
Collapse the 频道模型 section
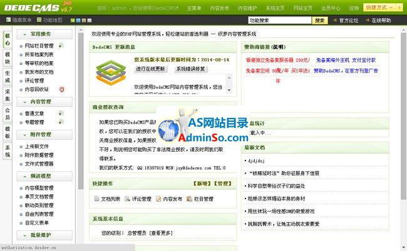pyautogui.click(x=44, y=176)
